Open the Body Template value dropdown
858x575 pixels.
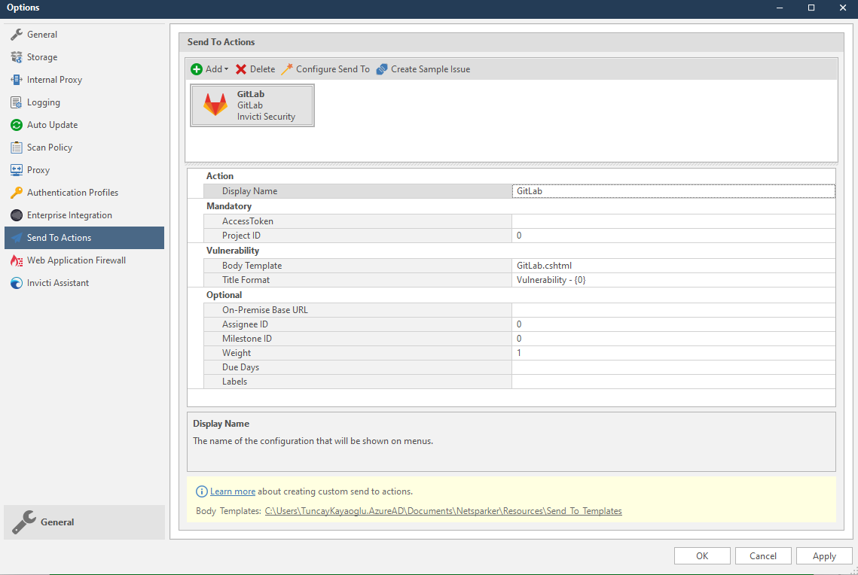(x=673, y=266)
